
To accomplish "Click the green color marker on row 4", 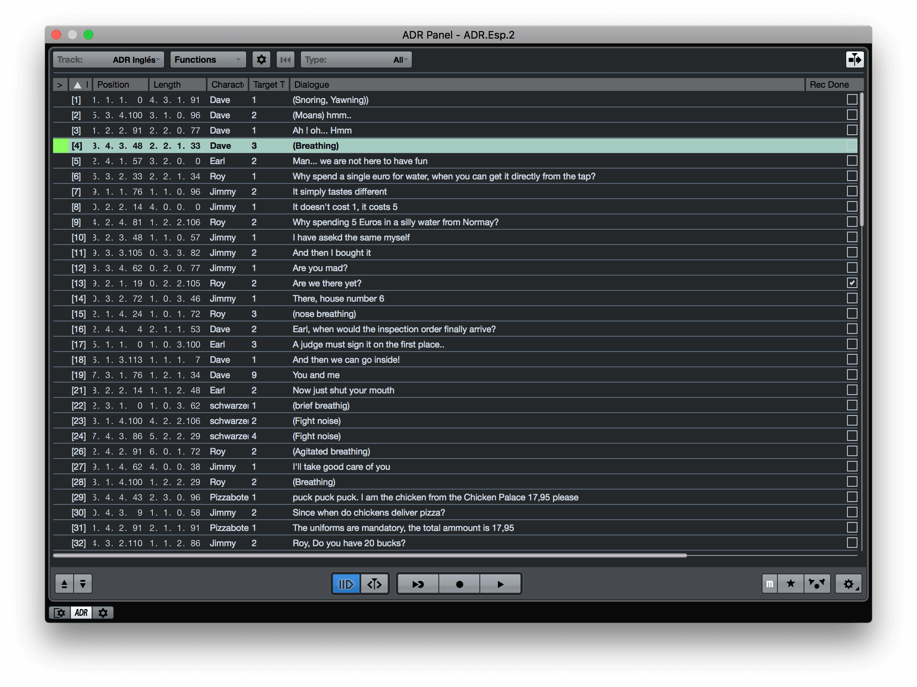I will point(60,146).
